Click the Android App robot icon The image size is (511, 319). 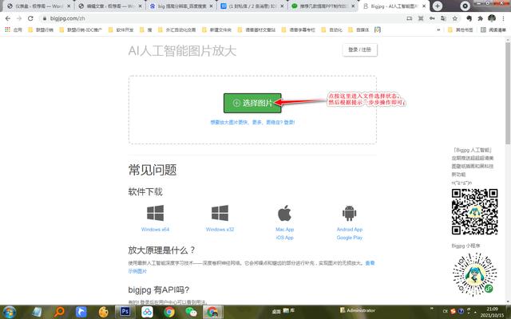click(349, 214)
